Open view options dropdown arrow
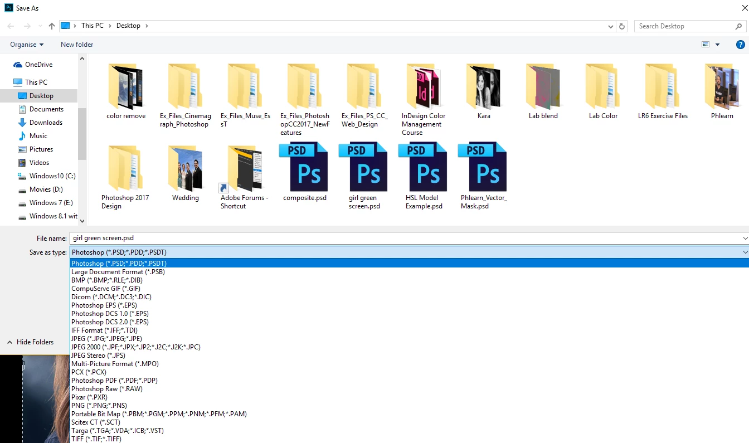749x443 pixels. (717, 45)
